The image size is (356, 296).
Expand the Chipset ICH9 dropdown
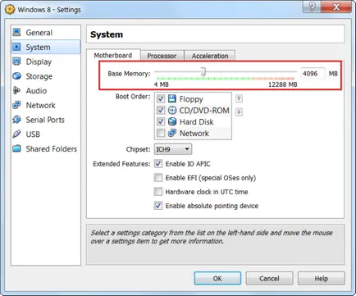[173, 149]
